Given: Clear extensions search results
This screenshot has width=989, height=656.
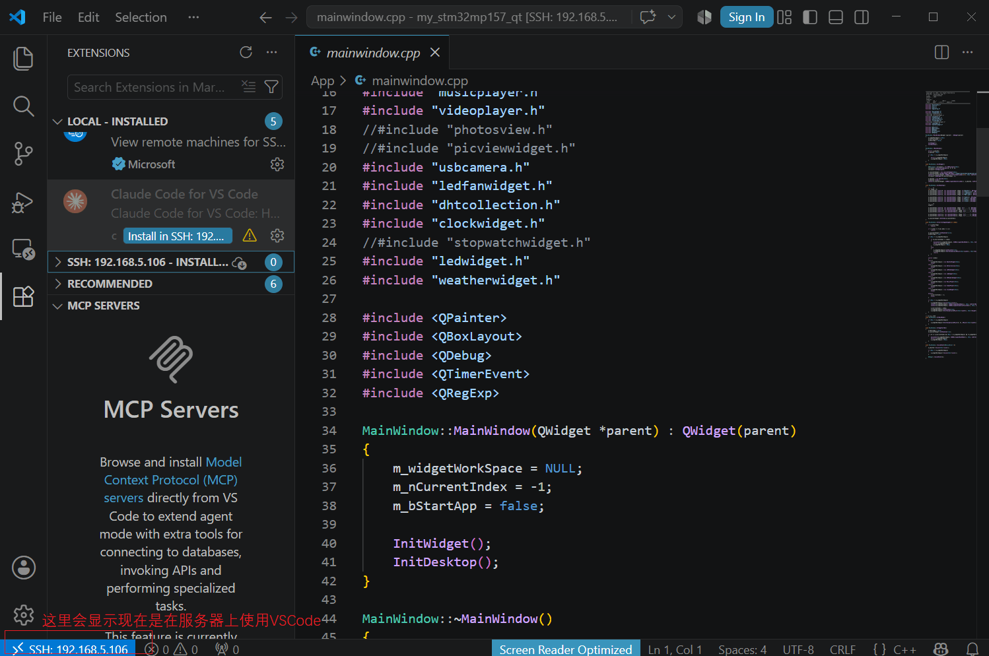Looking at the screenshot, I should pyautogui.click(x=249, y=86).
